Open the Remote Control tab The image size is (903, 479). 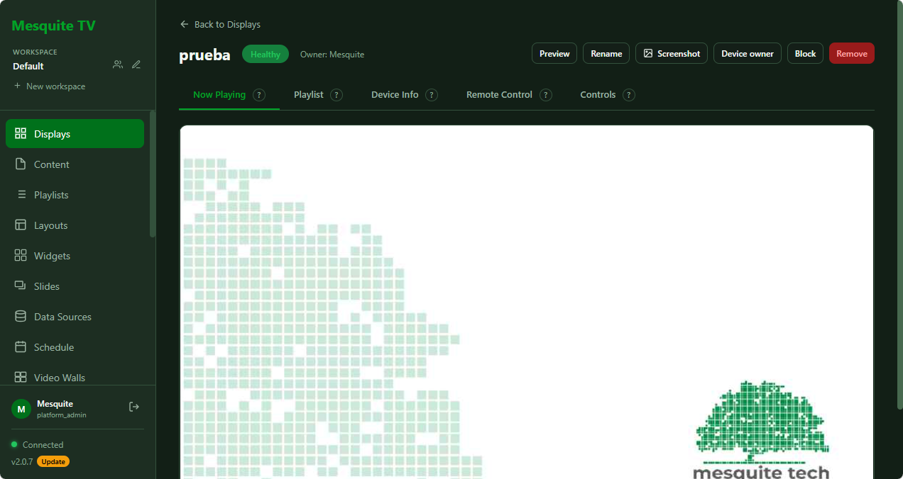(499, 95)
